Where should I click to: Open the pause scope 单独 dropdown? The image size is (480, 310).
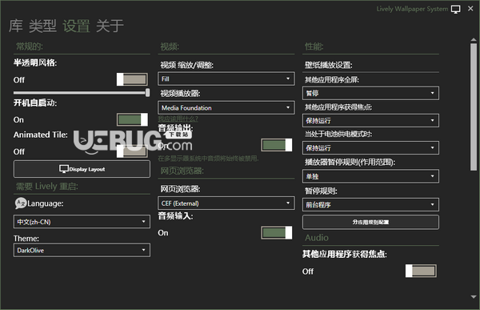[x=370, y=176]
